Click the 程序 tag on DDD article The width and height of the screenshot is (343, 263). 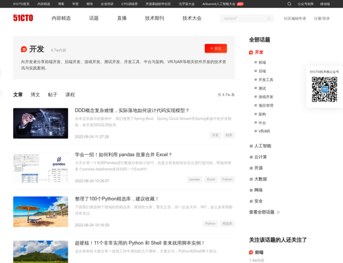point(229,135)
